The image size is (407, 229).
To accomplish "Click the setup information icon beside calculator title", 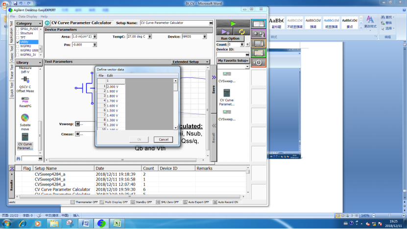I will coord(47,23).
